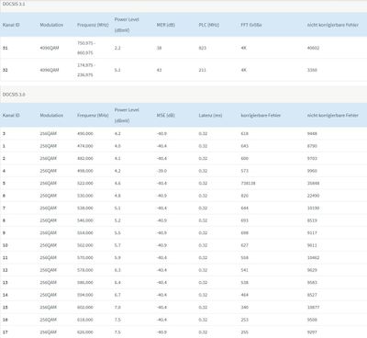
Task: Click nicht korrigierbare Fehler header in DOCSIS 3.1 table
Action: (x=333, y=25)
